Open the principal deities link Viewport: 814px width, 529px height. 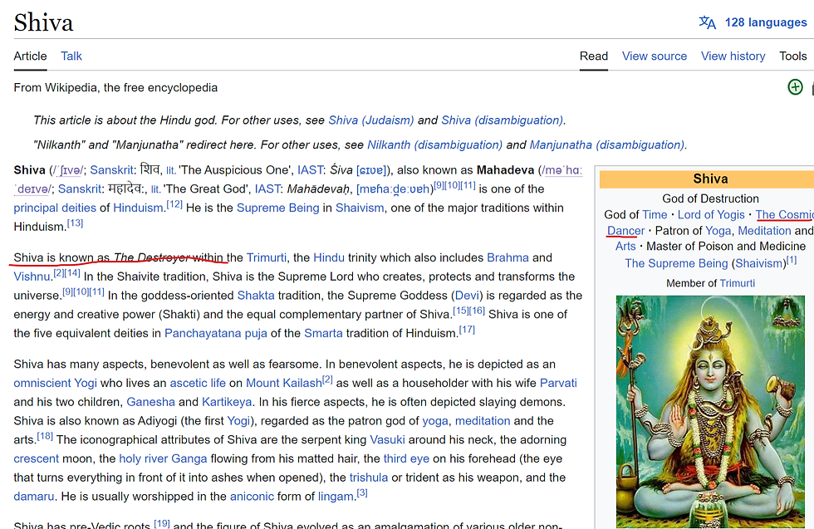point(55,208)
